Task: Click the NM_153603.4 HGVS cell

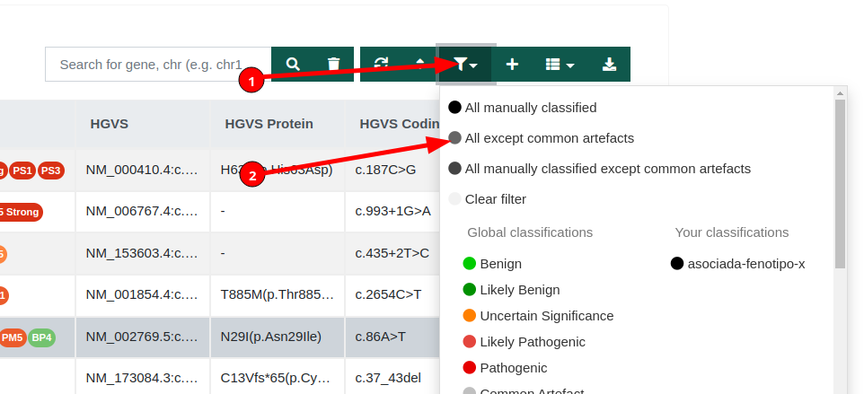Action: pos(142,253)
